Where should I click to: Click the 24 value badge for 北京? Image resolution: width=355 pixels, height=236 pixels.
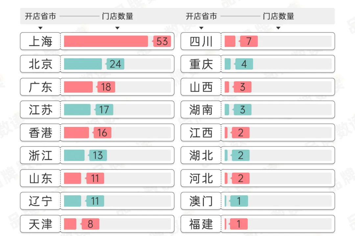pyautogui.click(x=115, y=64)
